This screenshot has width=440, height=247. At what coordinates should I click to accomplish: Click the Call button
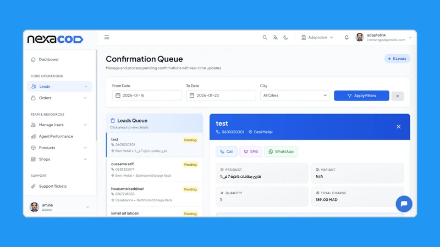pyautogui.click(x=227, y=151)
